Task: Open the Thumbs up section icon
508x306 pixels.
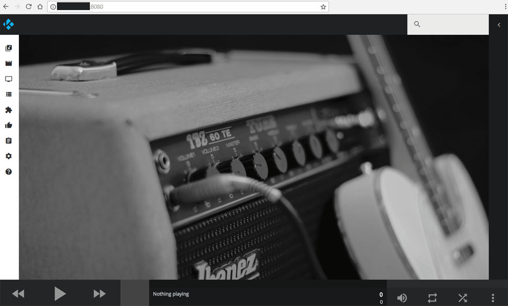Action: click(9, 125)
